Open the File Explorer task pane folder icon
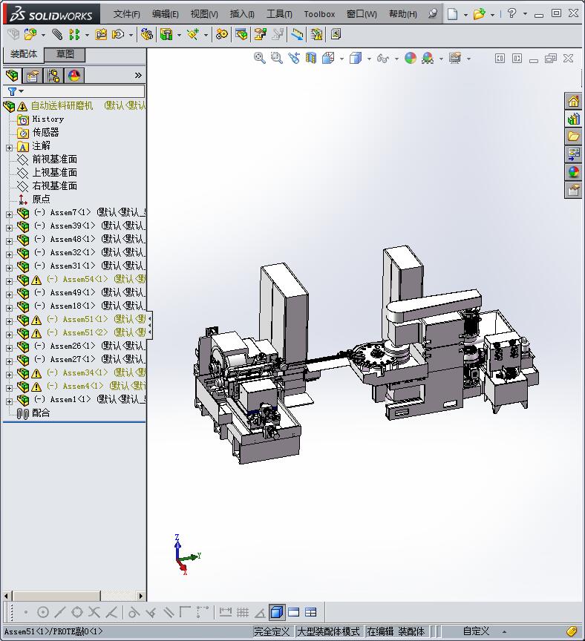 point(573,137)
